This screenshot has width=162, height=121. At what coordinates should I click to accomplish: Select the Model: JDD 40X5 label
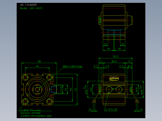(x=31, y=8)
